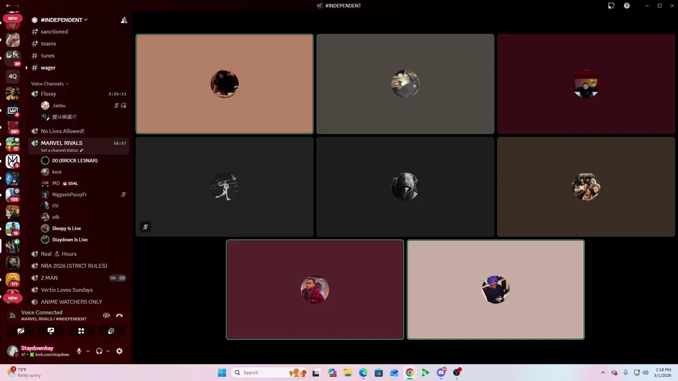
Task: Open the #INDEPENDENT server dropdown menu
Action: tap(64, 20)
